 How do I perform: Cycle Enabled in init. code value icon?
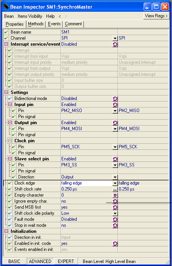pos(115,244)
